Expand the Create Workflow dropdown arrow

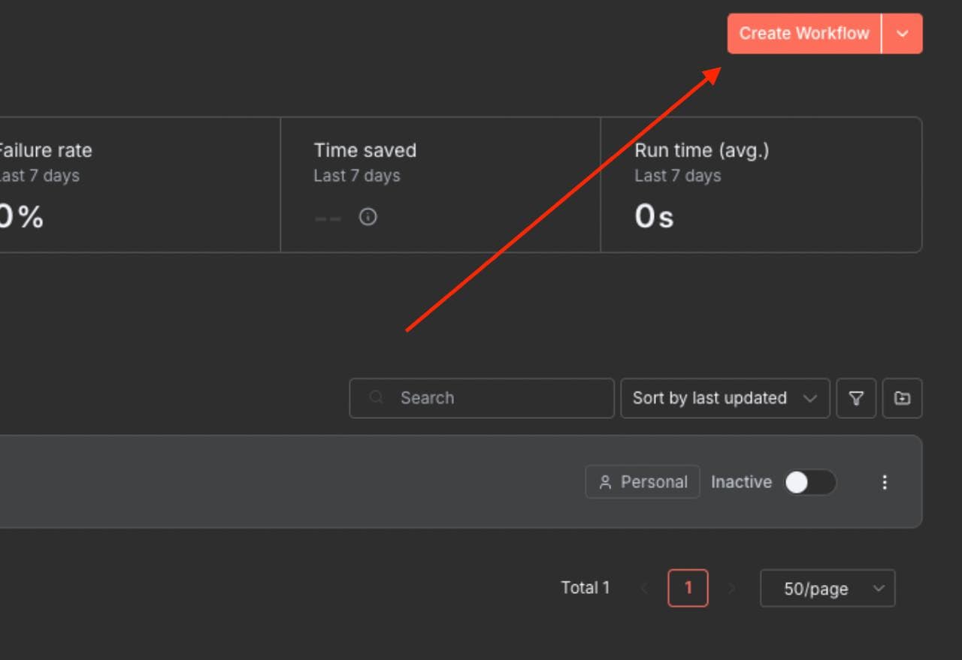903,34
